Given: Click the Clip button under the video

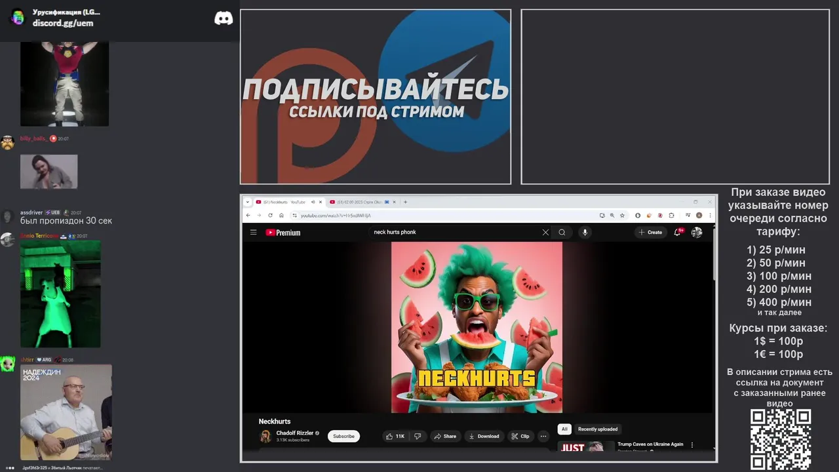Looking at the screenshot, I should pyautogui.click(x=520, y=436).
